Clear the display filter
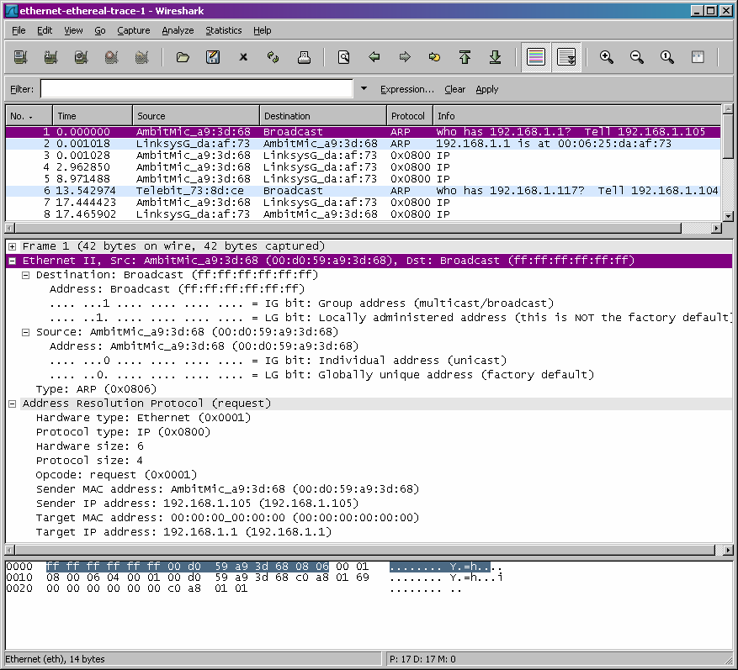This screenshot has height=670, width=738. click(x=454, y=89)
